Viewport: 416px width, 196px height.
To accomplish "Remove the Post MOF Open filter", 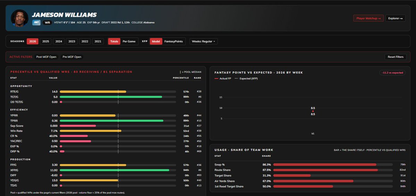I will tap(46, 57).
